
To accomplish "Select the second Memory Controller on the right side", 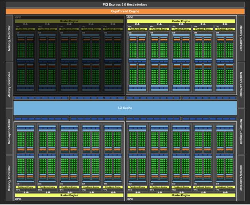I will click(x=241, y=85).
